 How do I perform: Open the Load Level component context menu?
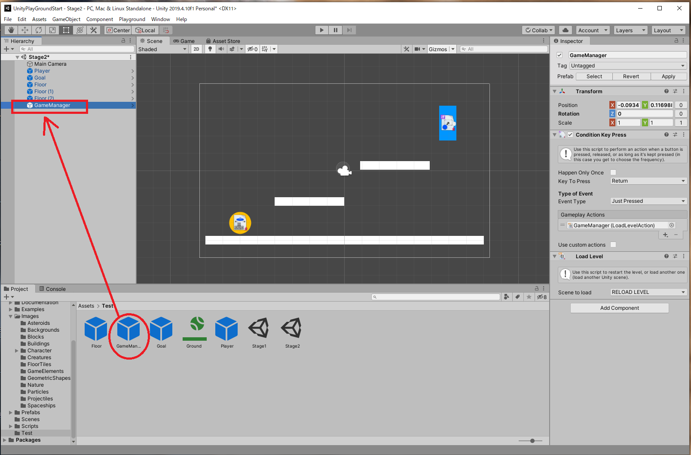tap(684, 256)
